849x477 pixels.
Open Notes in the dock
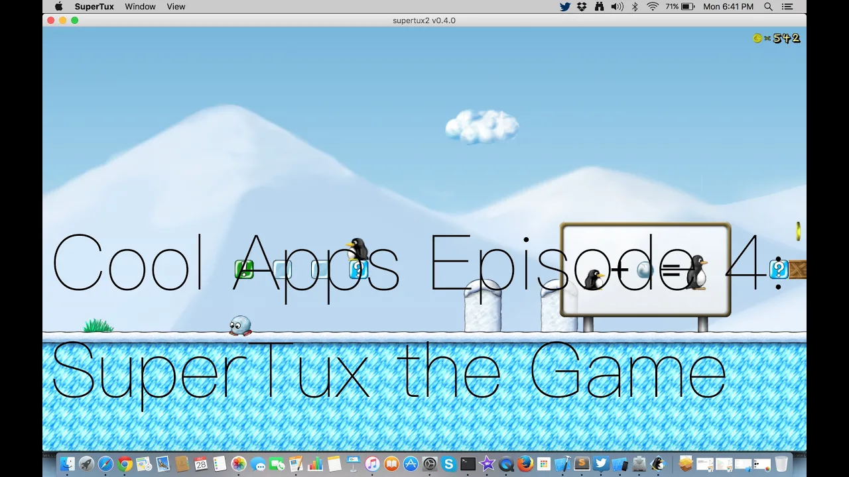(334, 464)
